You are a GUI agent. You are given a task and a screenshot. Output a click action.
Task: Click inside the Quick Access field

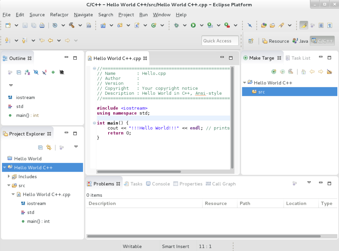219,40
